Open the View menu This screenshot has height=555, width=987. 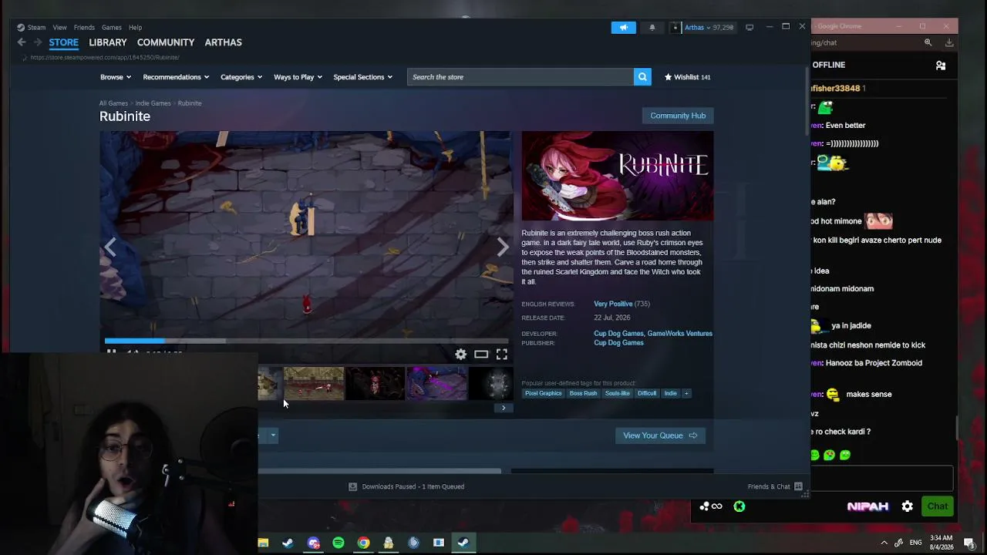(59, 28)
